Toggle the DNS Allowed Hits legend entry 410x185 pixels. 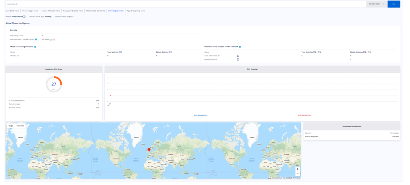pos(201,115)
